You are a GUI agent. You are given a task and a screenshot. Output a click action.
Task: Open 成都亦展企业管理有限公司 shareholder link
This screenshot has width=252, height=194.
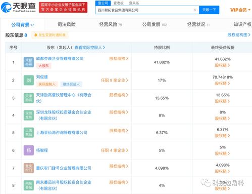pyautogui.click(x=60, y=59)
